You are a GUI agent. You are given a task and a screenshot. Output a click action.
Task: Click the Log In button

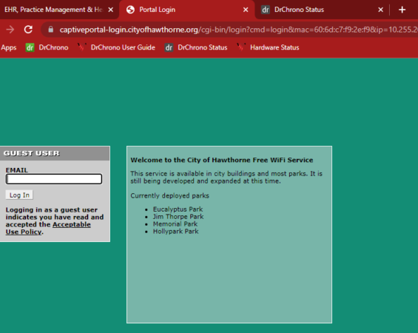[x=19, y=195]
